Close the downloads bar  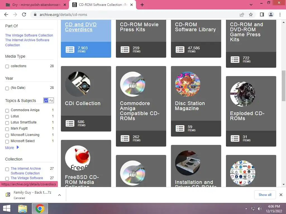point(281,195)
